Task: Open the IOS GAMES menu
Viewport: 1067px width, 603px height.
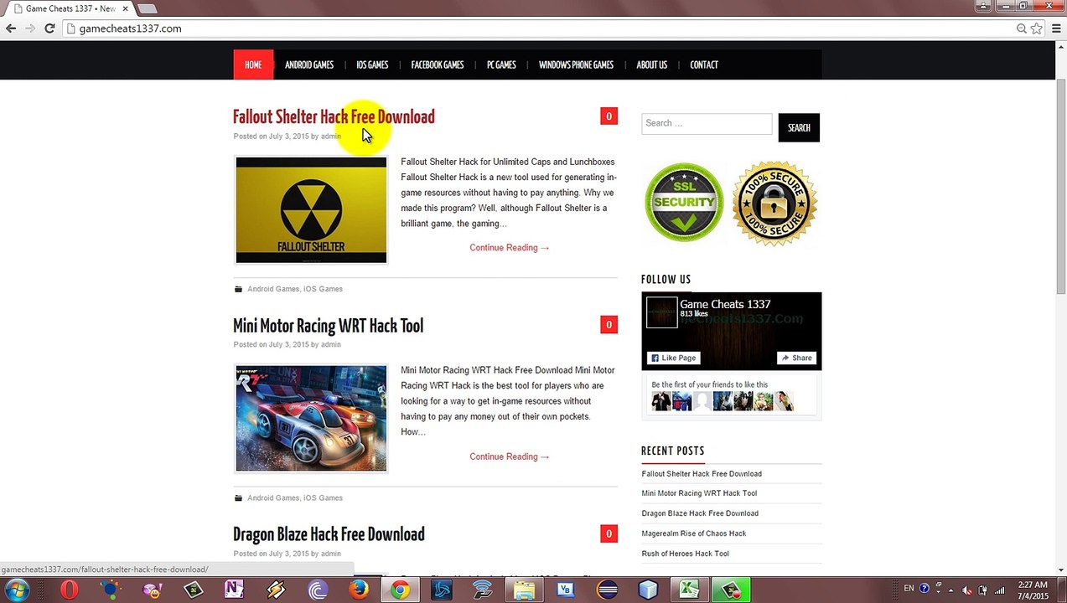Action: pos(372,64)
